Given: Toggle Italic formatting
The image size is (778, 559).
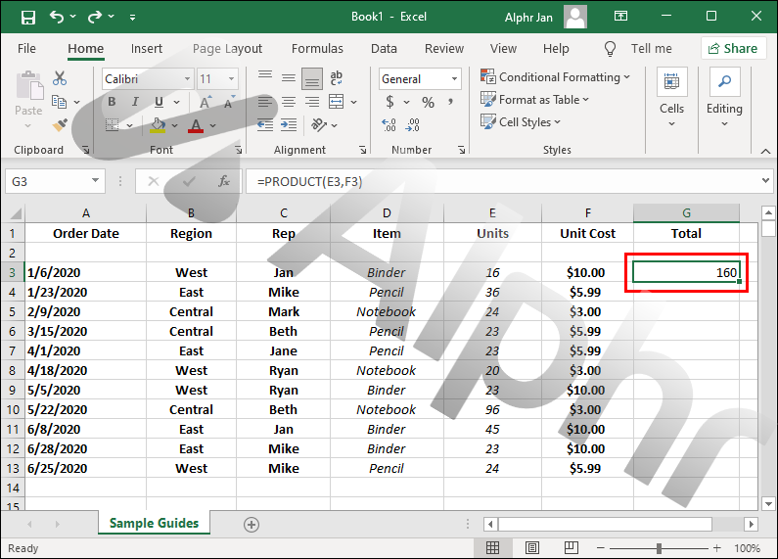Looking at the screenshot, I should point(135,102).
